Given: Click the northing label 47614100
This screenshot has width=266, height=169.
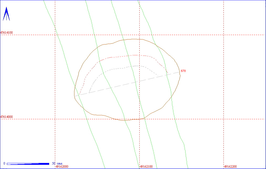Looking at the screenshot, I should coord(7,32).
